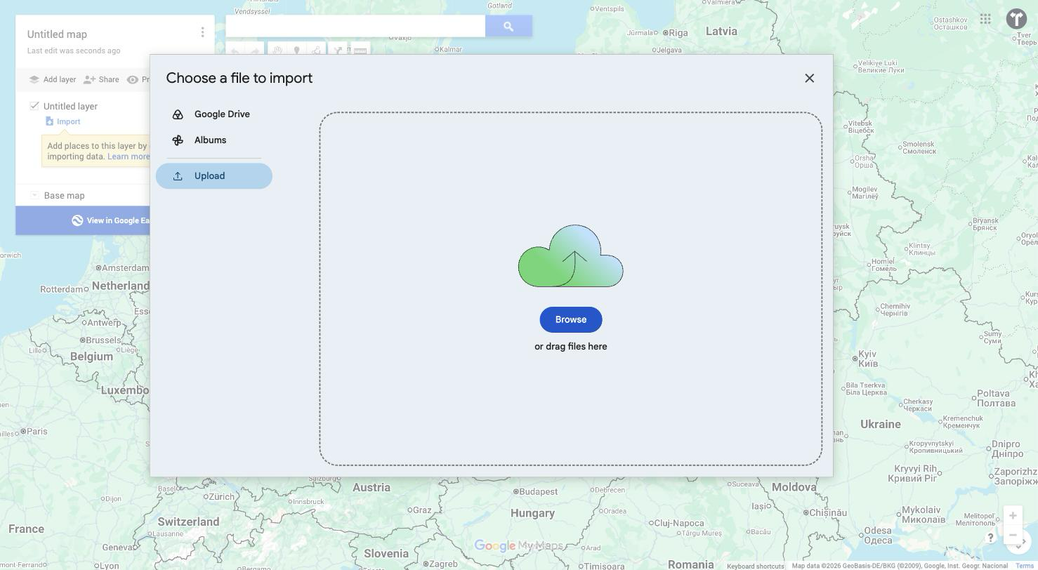Toggle the Untitled layer checkbox
Viewport: 1038px width, 570px height.
[34, 106]
